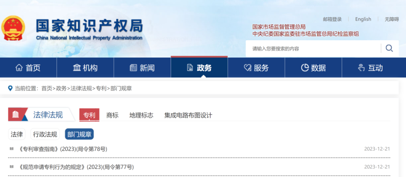Image resolution: width=406 pixels, height=177 pixels.
Task: Select the 行政法规 filter button
Action: click(x=45, y=134)
